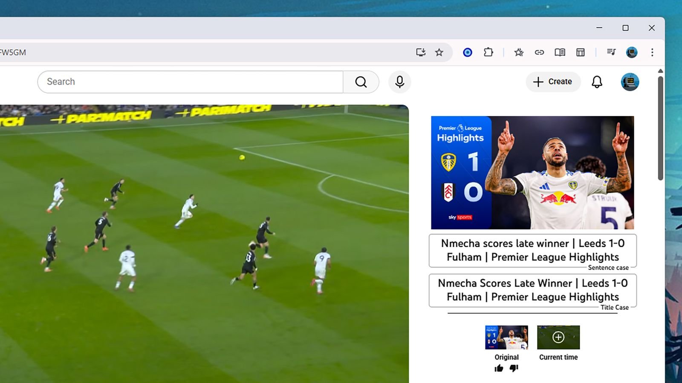
Task: Like the Original thumbnail with thumbs up
Action: click(x=499, y=369)
